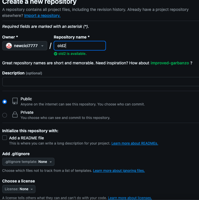Image resolution: width=199 pixels, height=200 pixels.
Task: Click the green availability checkmark icon
Action: click(56, 54)
